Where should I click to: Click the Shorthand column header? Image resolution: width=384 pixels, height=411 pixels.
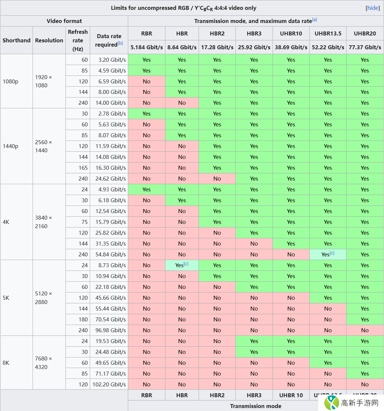tap(16, 40)
